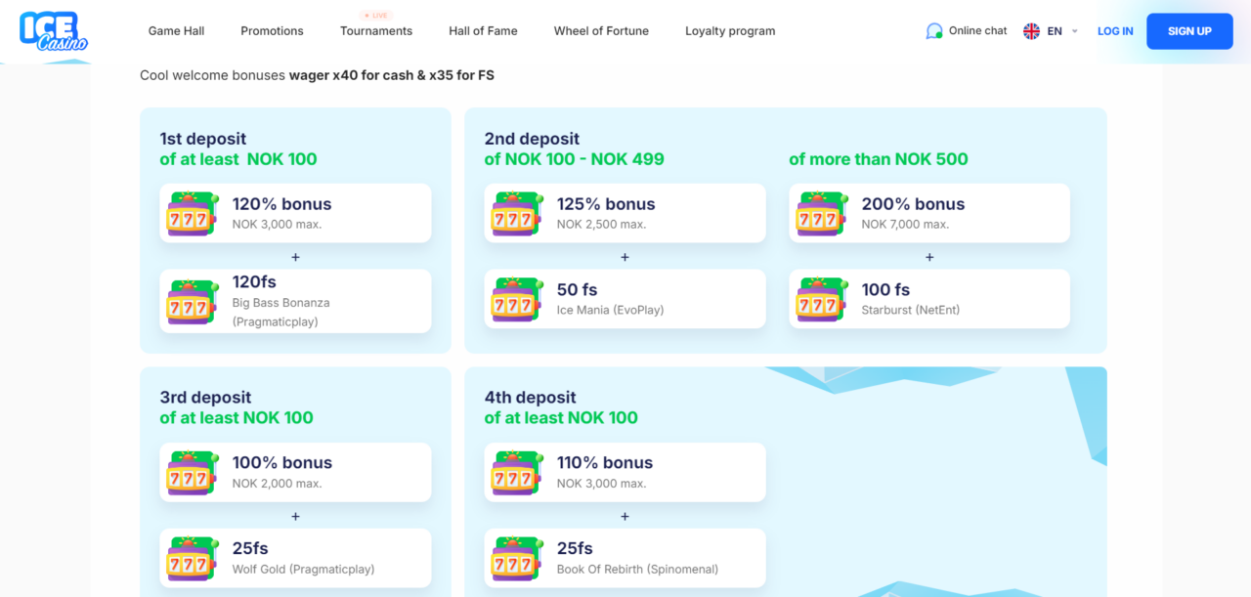The height and width of the screenshot is (597, 1251).
Task: Click slot icon next to Starburst free spins
Action: (x=822, y=300)
